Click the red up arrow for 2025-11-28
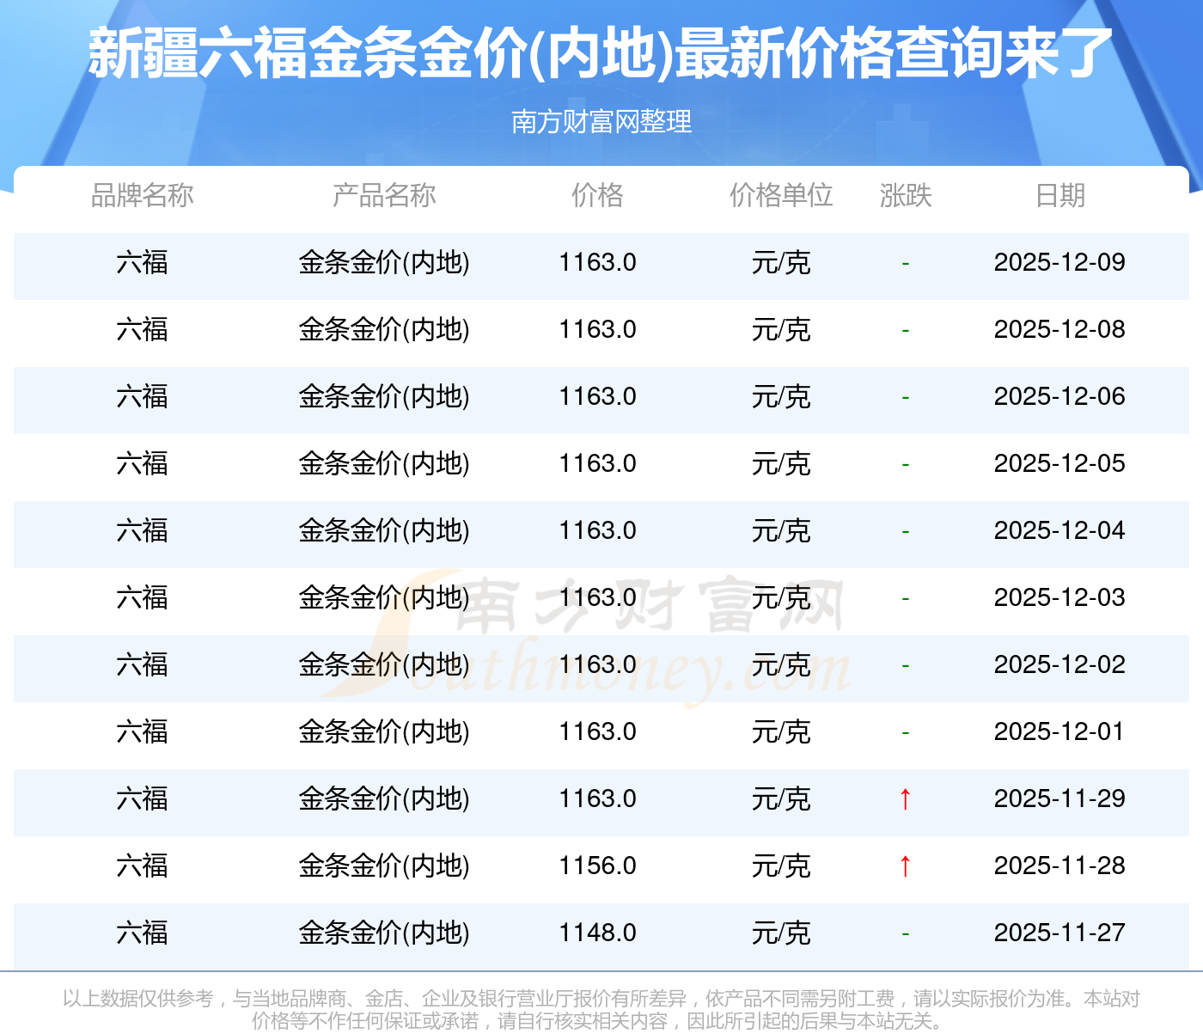The image size is (1203, 1034). click(x=905, y=866)
